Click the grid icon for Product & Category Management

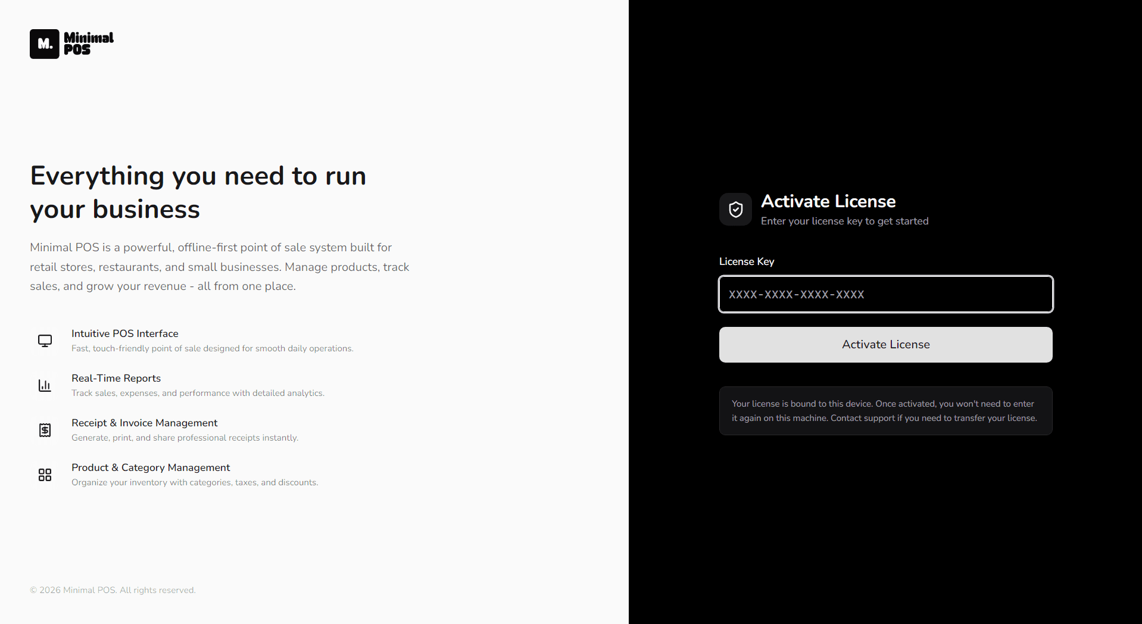pos(45,475)
